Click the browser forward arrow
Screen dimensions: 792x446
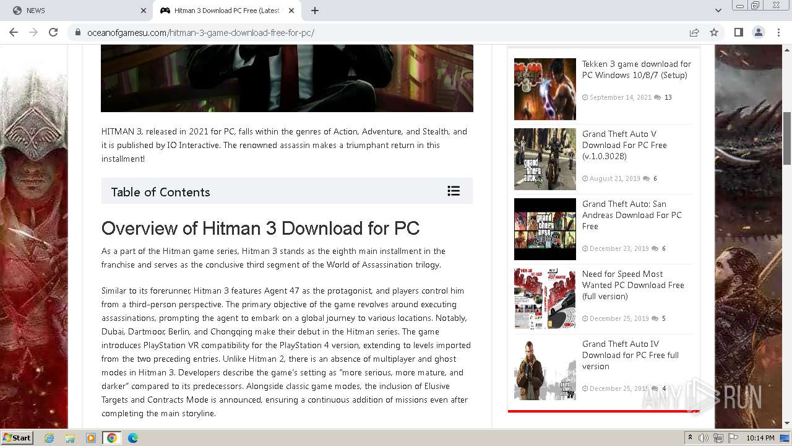pyautogui.click(x=33, y=32)
